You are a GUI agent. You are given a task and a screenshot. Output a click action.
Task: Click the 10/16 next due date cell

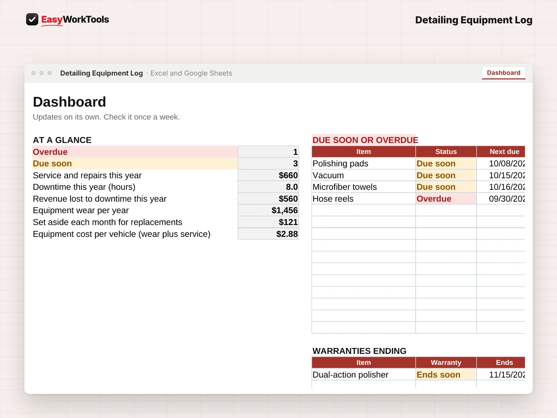tap(501, 187)
